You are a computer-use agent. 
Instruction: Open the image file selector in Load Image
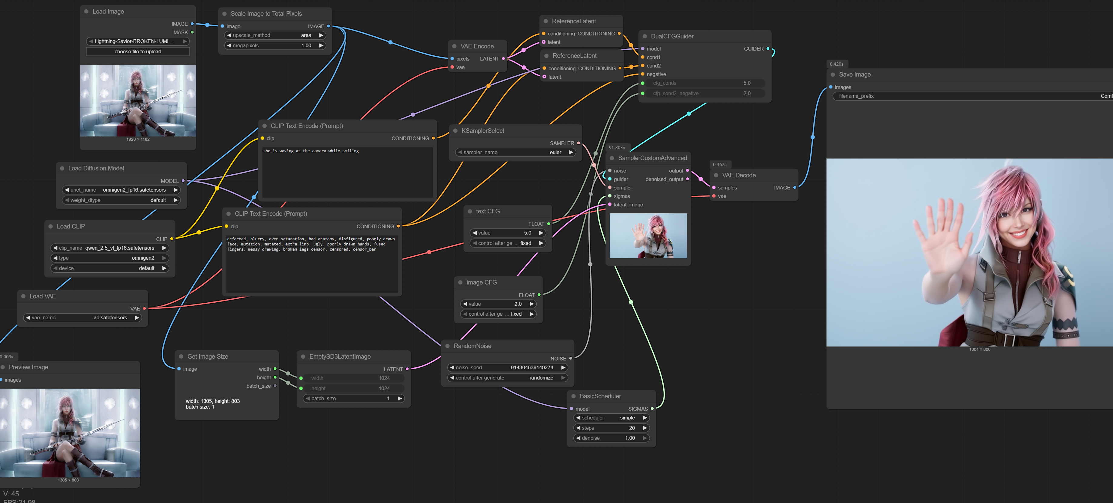[x=138, y=41]
